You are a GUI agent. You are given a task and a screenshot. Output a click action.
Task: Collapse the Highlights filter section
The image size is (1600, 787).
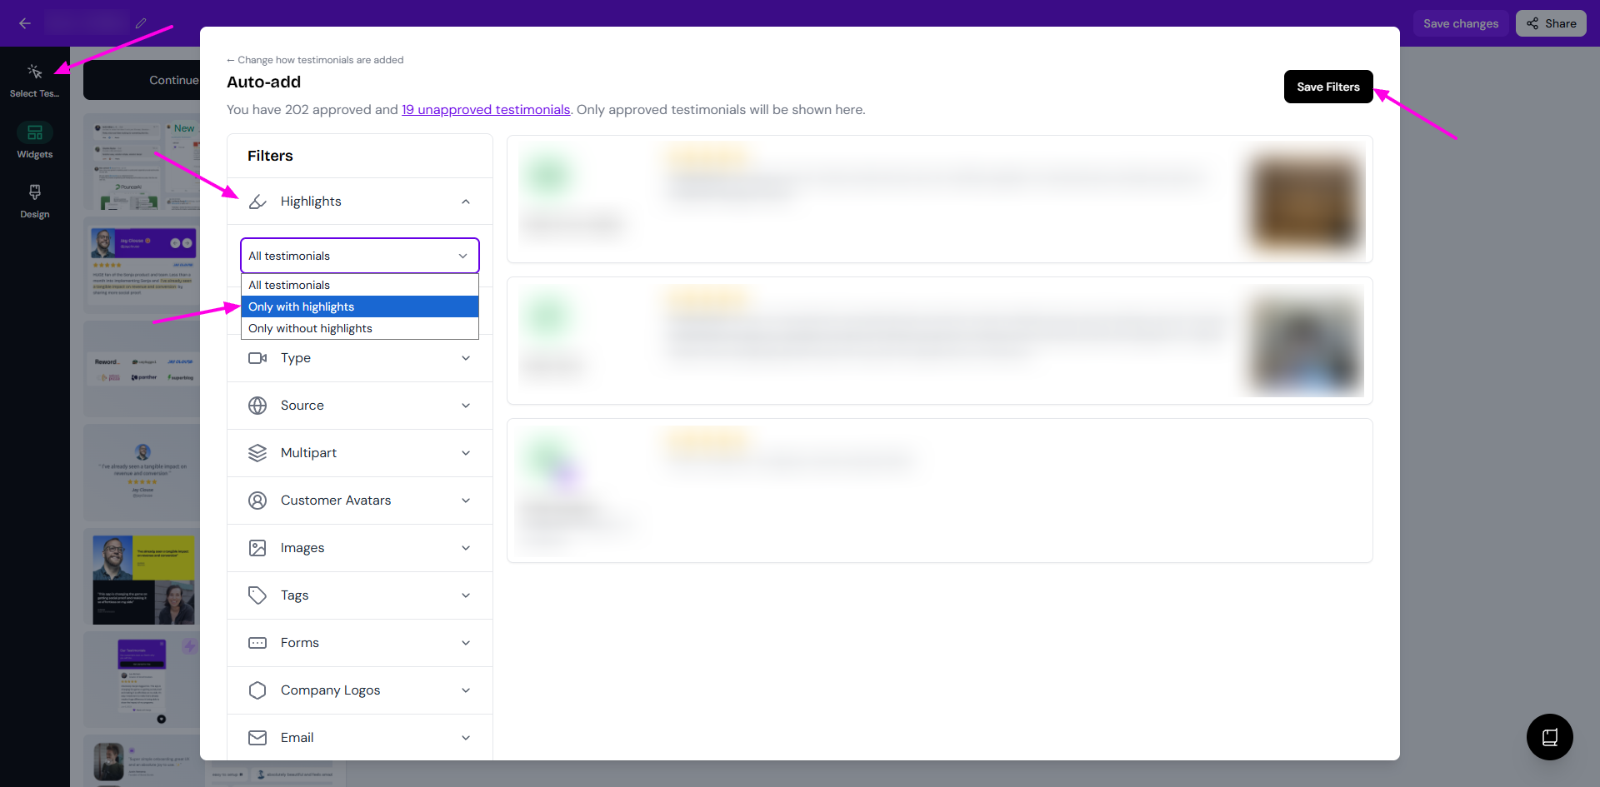click(x=466, y=202)
